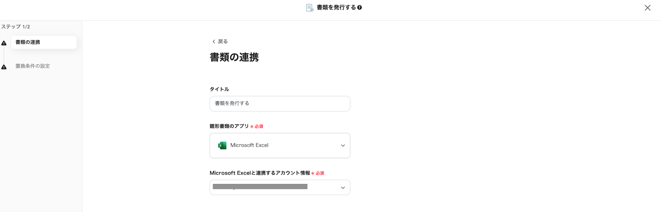Click the Microsoft Excelと連携するアカウント情報 label
661x212 pixels.
[259, 173]
